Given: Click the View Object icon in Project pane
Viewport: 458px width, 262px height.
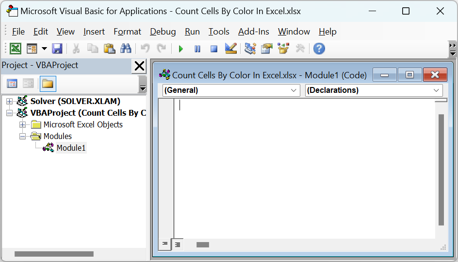Looking at the screenshot, I should click(x=28, y=84).
